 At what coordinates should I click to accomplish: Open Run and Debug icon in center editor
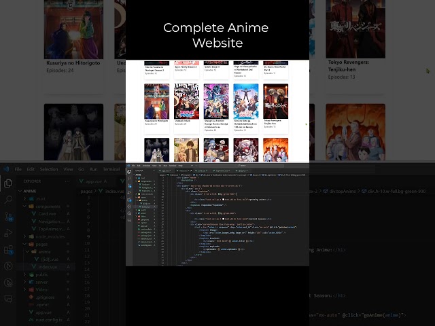pos(129,193)
